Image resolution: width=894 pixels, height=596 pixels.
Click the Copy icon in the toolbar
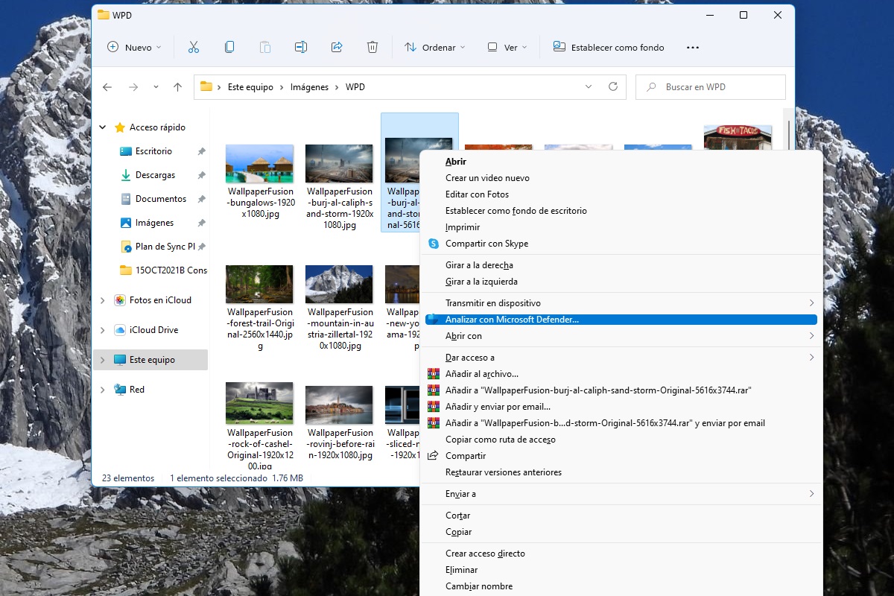229,46
